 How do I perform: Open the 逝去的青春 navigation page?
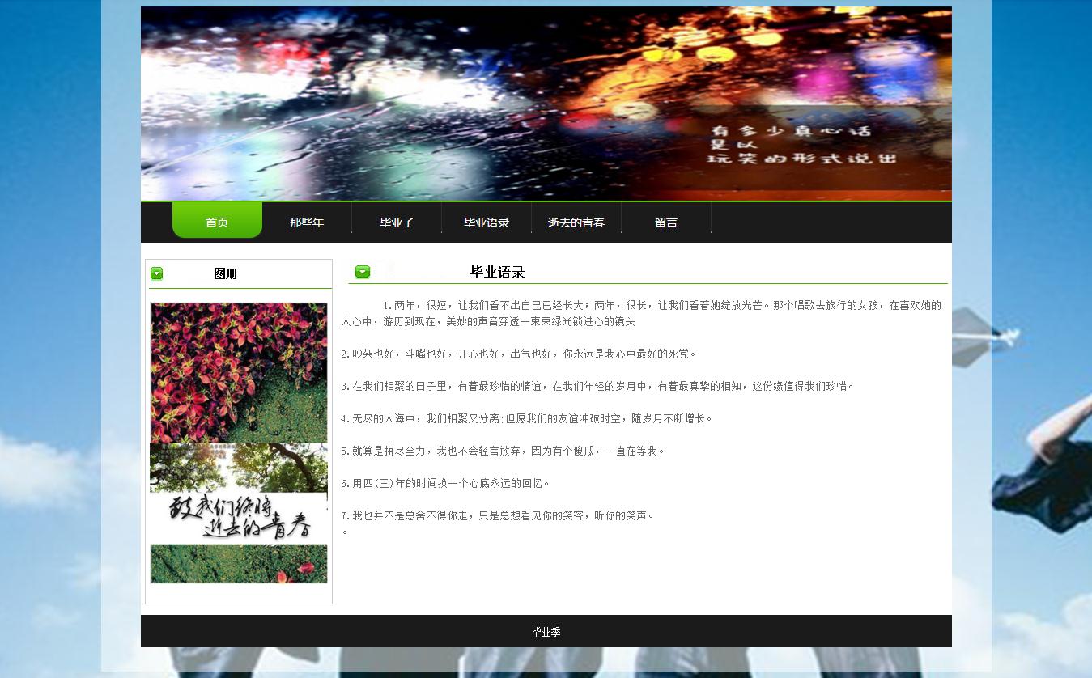coord(576,222)
